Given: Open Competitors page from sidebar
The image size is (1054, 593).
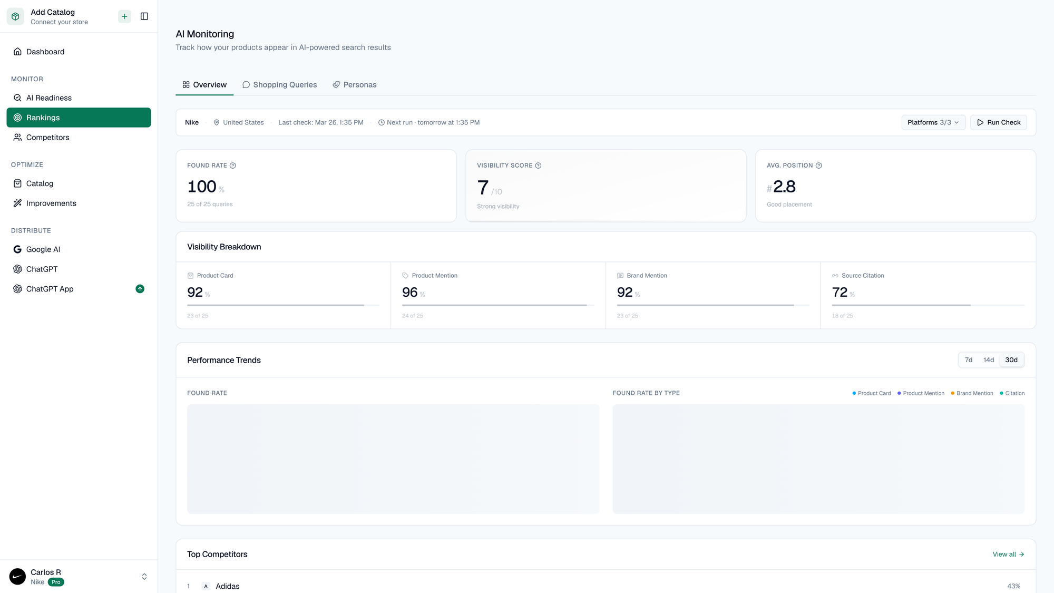Looking at the screenshot, I should coord(79,137).
